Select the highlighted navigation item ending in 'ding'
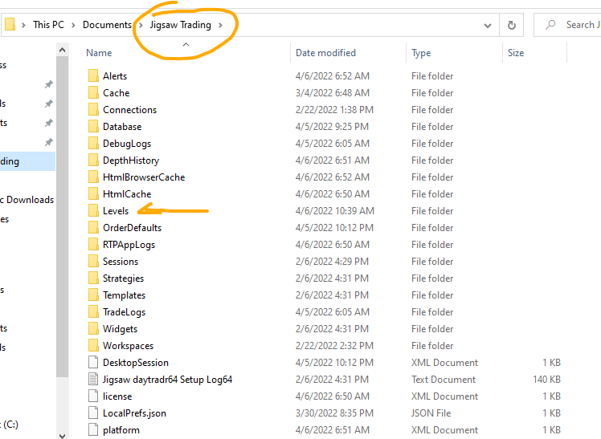Image resolution: width=601 pixels, height=439 pixels. pyautogui.click(x=27, y=161)
